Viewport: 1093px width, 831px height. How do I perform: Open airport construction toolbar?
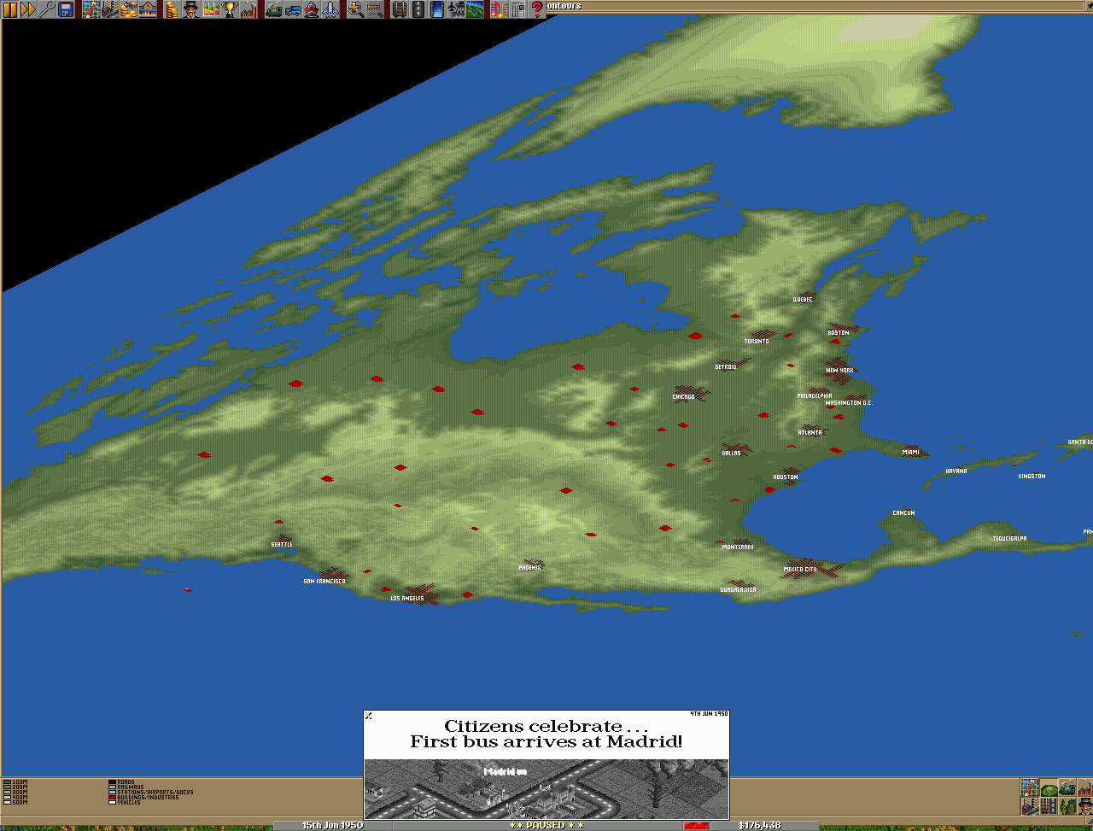point(456,9)
